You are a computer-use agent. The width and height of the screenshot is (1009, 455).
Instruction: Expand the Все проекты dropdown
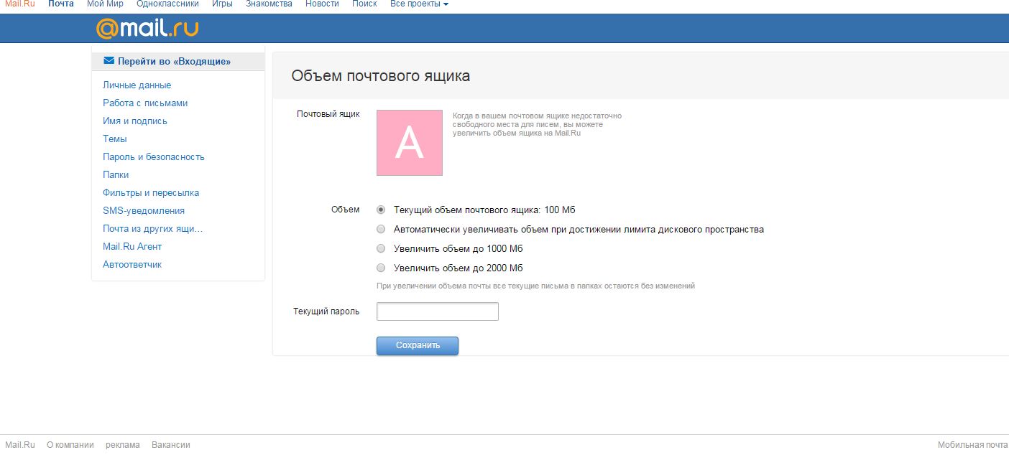pos(420,4)
